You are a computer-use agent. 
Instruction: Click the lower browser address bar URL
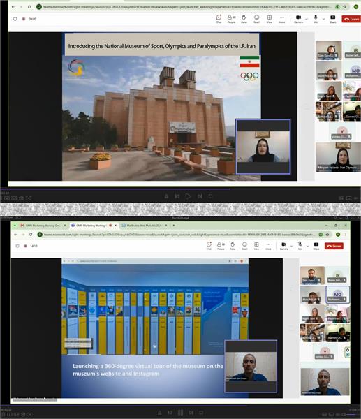click(x=179, y=235)
